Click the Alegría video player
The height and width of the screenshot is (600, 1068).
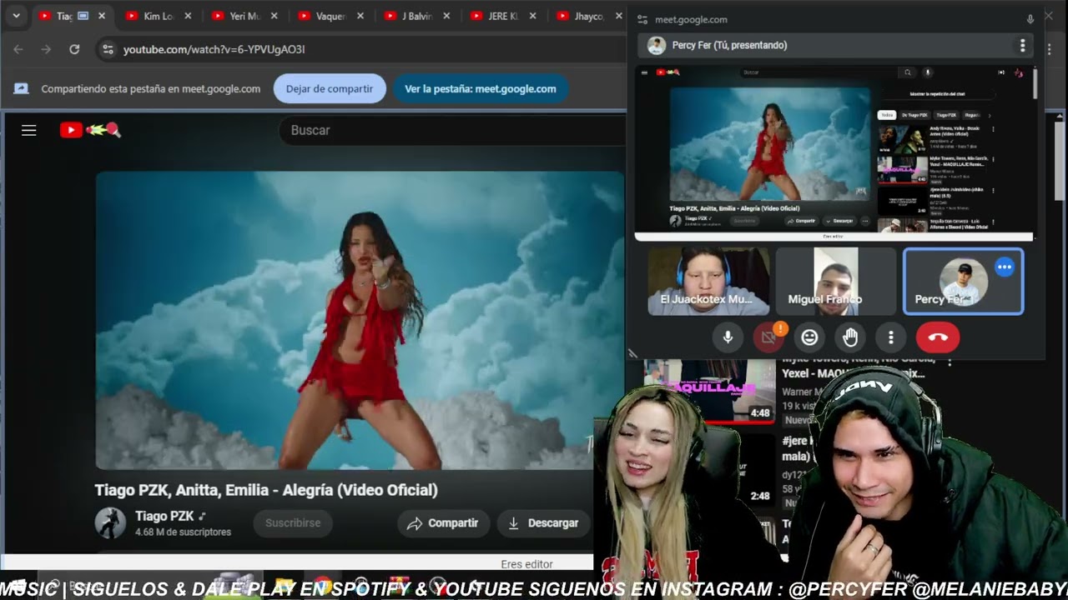pyautogui.click(x=360, y=320)
